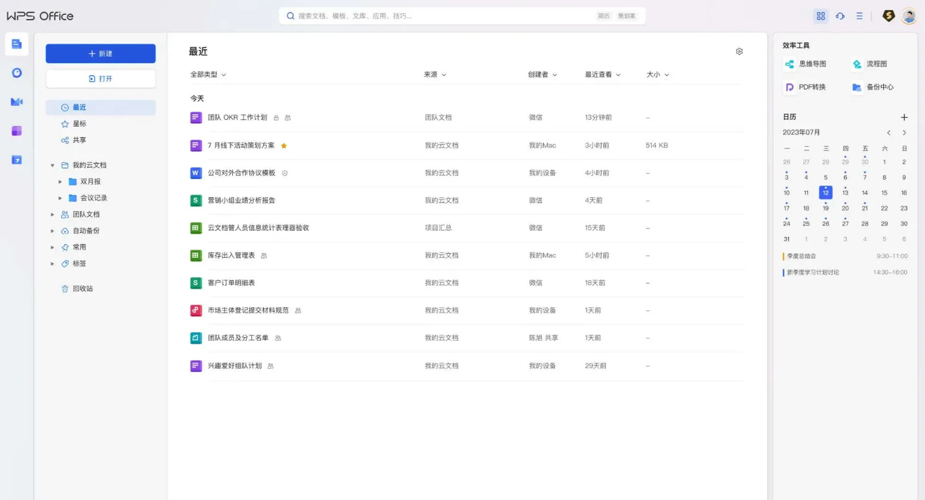Open document 公司对外合作协议模板
This screenshot has width=925, height=500.
pos(241,173)
